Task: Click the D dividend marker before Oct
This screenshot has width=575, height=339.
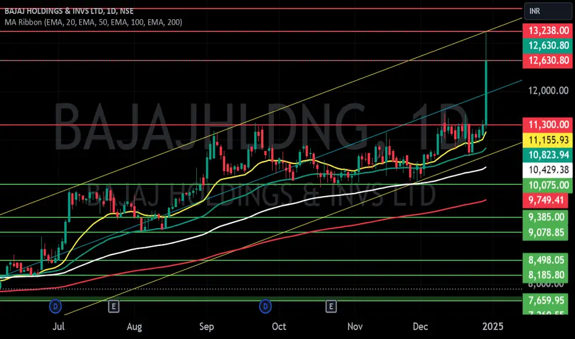Action: click(x=265, y=306)
